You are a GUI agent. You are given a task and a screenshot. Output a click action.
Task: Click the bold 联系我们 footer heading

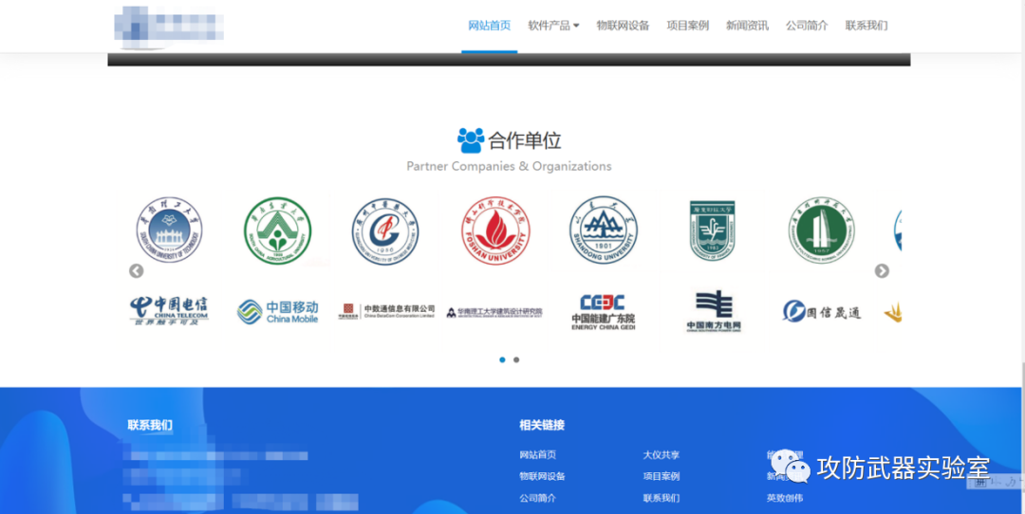pos(150,425)
